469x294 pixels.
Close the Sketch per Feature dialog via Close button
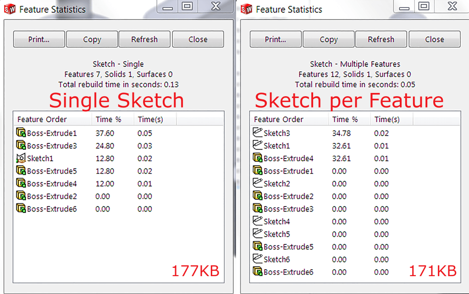(x=434, y=39)
